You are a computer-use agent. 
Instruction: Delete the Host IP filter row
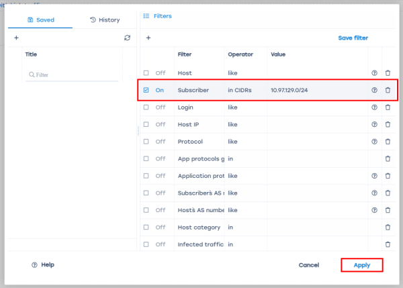(388, 125)
